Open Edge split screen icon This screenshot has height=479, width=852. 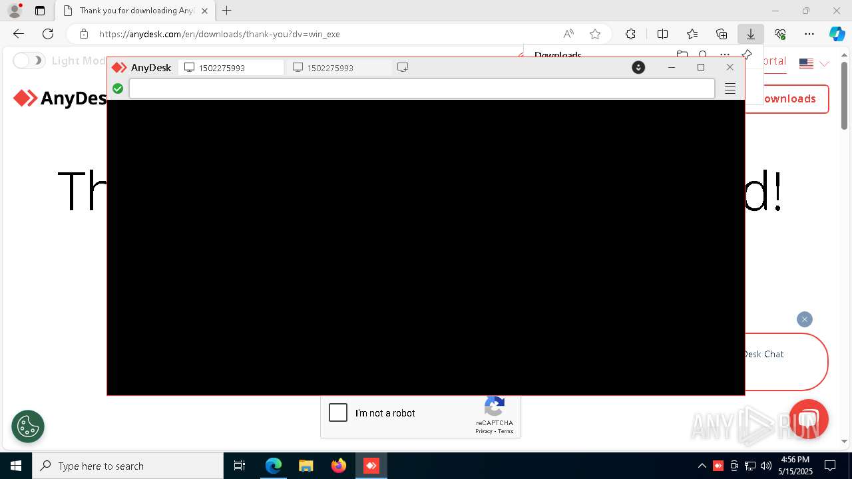tap(662, 34)
